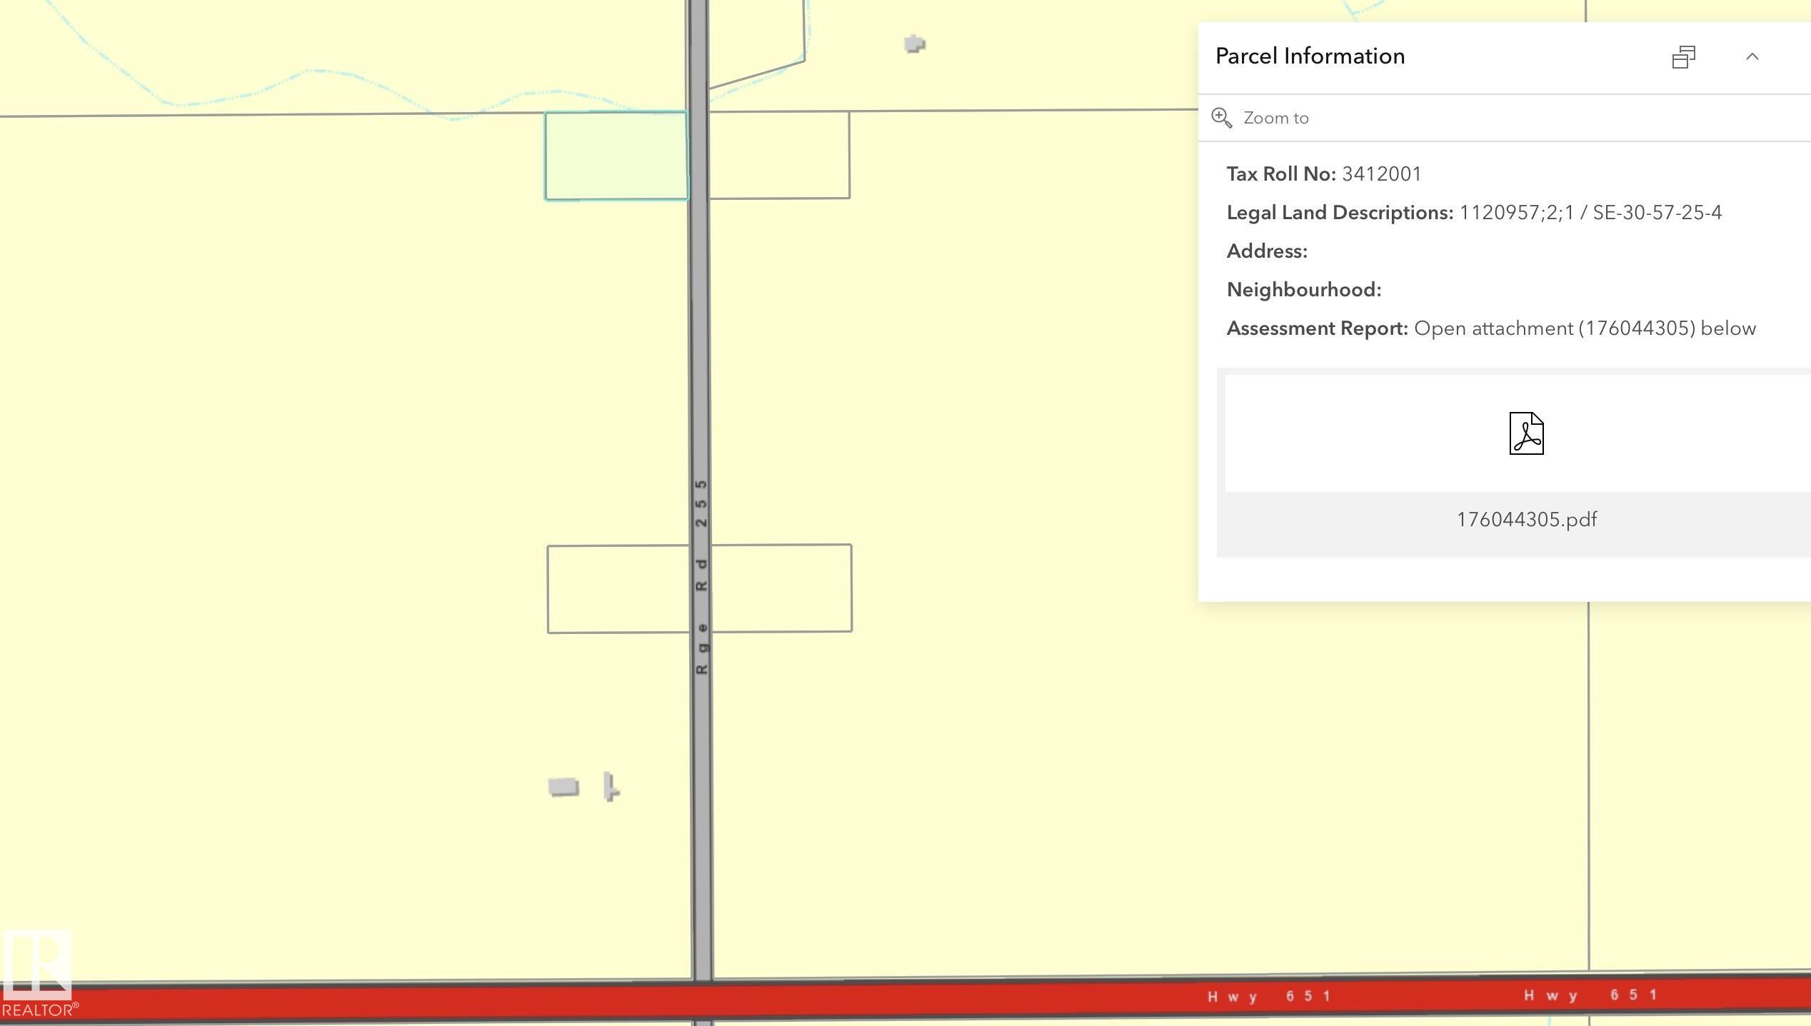The width and height of the screenshot is (1811, 1026).
Task: Click the cross-shaped building footprint
Action: [611, 787]
